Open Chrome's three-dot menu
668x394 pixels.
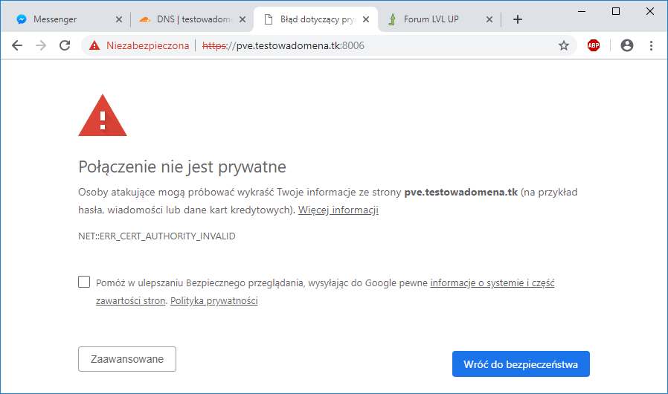tap(651, 45)
